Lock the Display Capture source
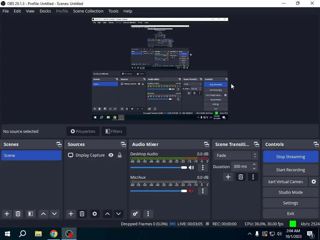Viewport: 320px width, 240px height. 120,155
